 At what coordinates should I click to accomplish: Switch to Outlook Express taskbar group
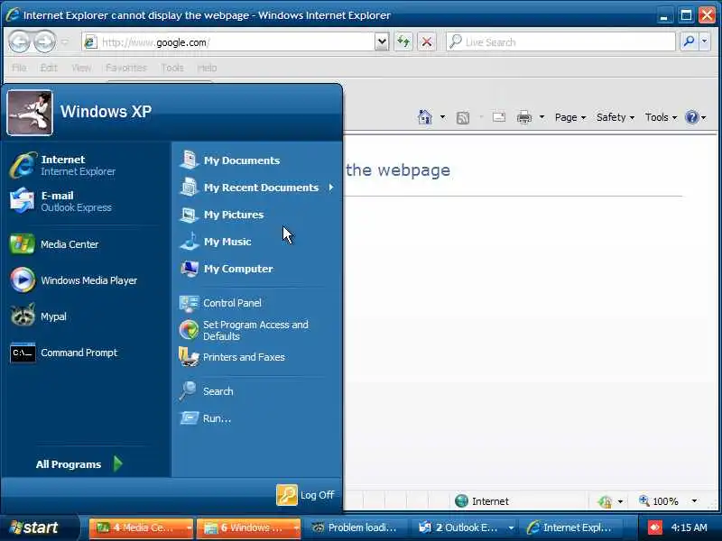point(464,527)
